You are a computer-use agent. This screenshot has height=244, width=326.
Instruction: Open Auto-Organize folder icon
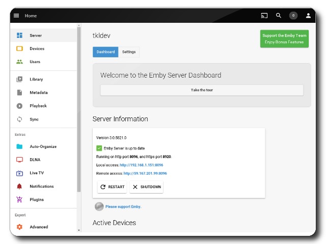[x=19, y=147]
